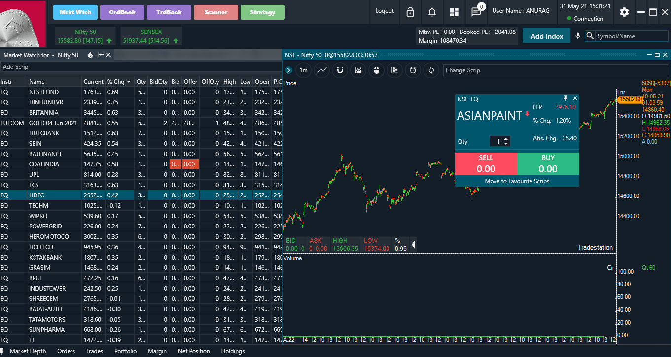Open the chart indicators icon
Image resolution: width=671 pixels, height=357 pixels.
[x=358, y=70]
